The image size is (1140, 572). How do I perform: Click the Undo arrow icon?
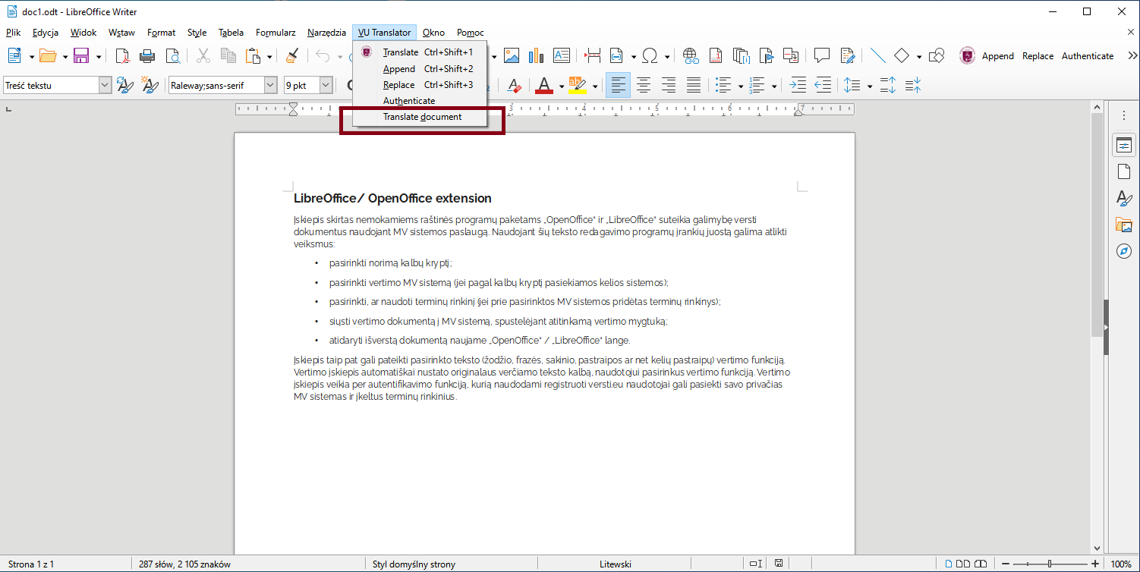click(x=322, y=55)
